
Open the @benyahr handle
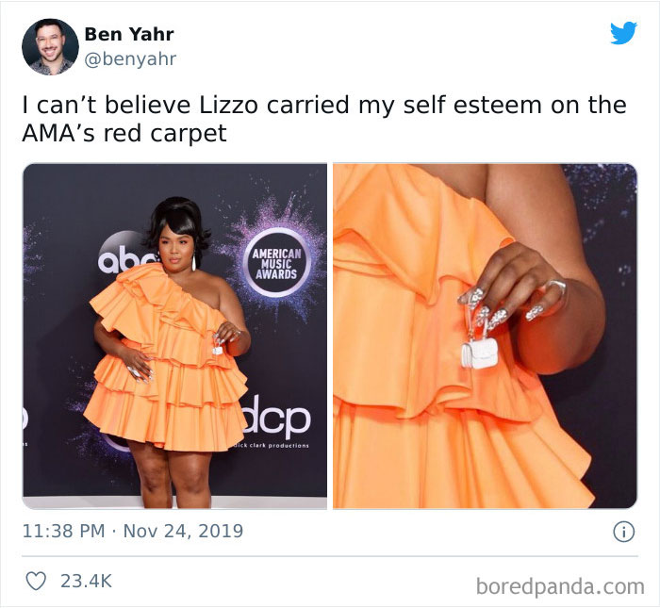pos(130,58)
